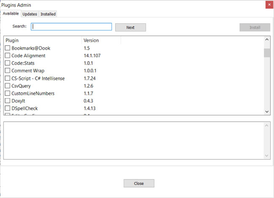This screenshot has height=198, width=274.
Task: Click plugin list scrollbar up arrow
Action: [x=267, y=40]
